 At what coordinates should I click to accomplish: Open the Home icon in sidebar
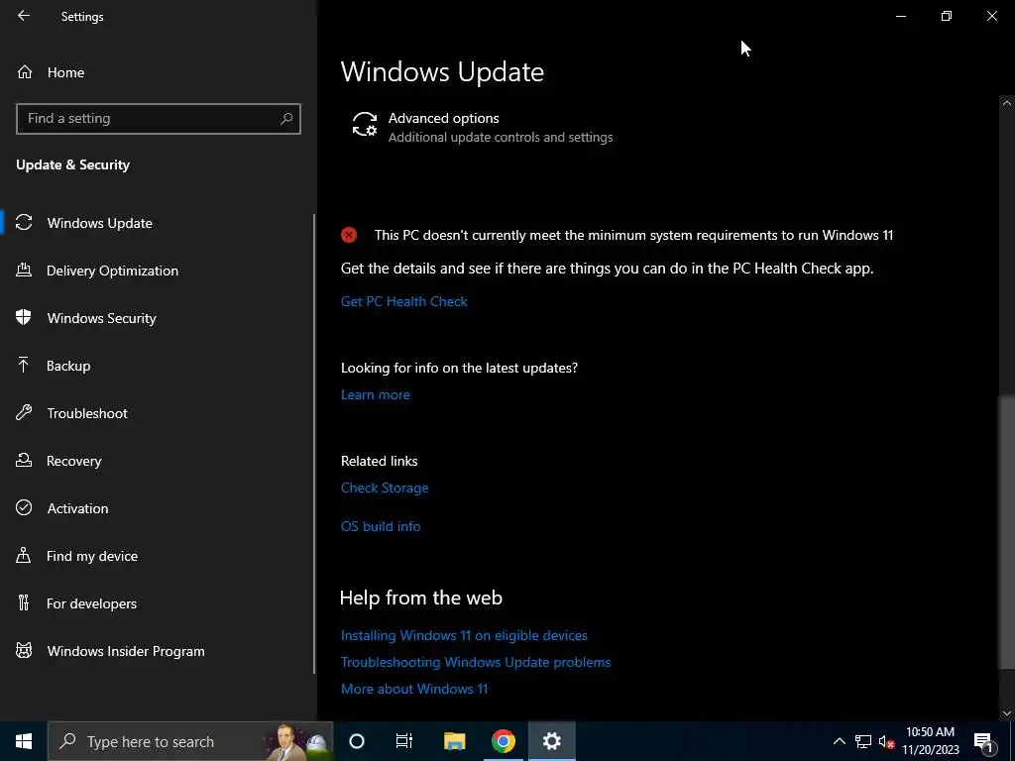pyautogui.click(x=25, y=71)
